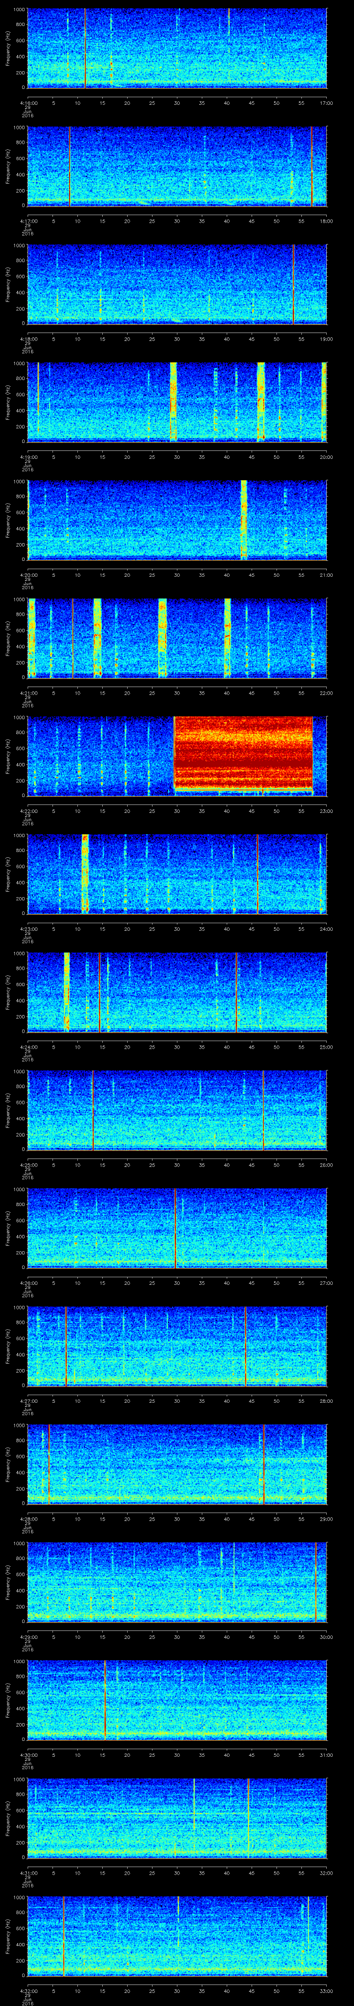This screenshot has height=2006, width=354.
Task: Select the spectrogram panel starting at 4:25:00
Action: pyautogui.click(x=177, y=1111)
